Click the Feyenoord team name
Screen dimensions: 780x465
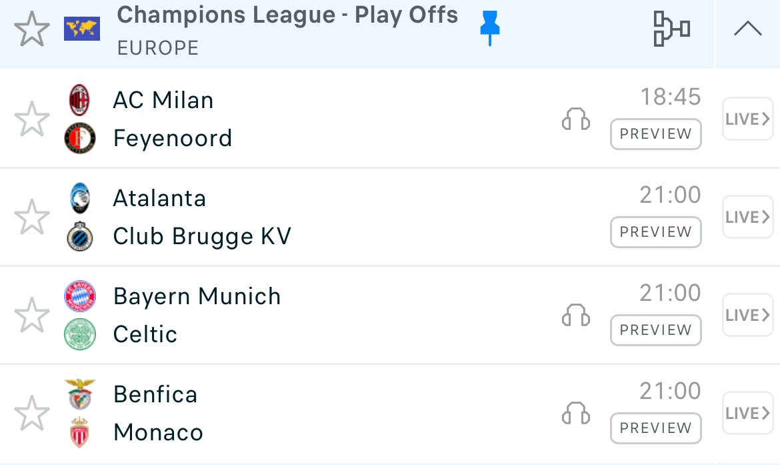tap(173, 139)
